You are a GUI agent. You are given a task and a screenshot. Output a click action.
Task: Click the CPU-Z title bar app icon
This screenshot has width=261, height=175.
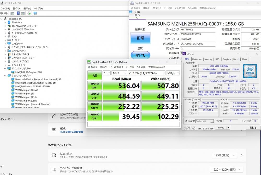184,54
